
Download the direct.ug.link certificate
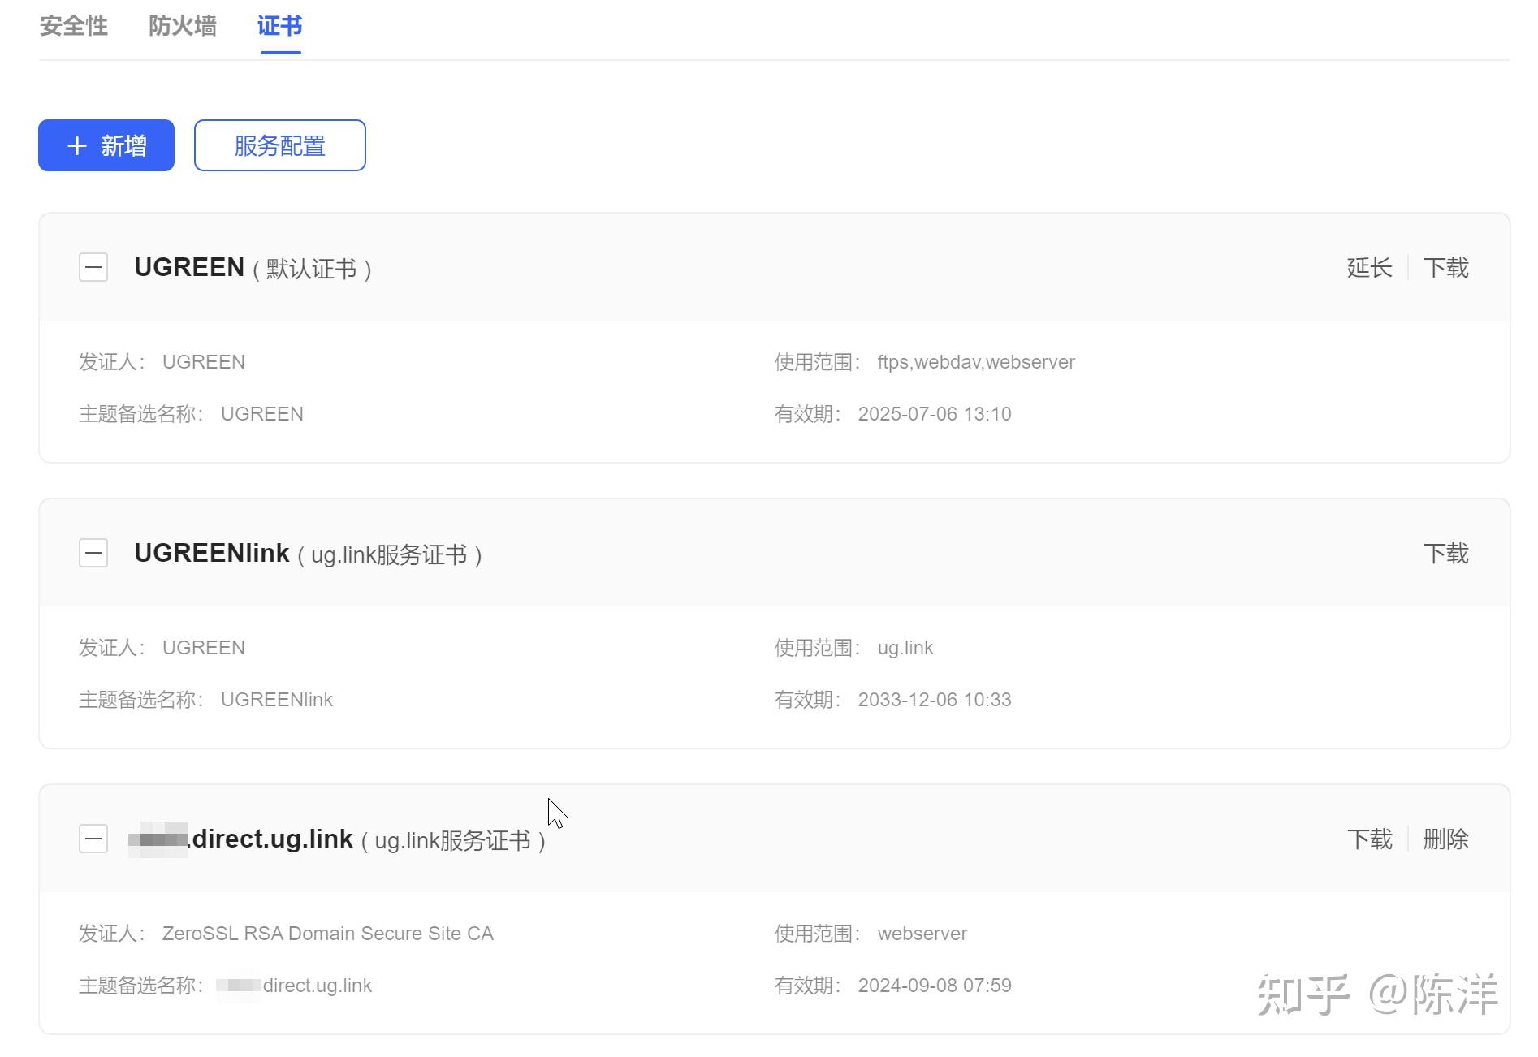pyautogui.click(x=1369, y=839)
